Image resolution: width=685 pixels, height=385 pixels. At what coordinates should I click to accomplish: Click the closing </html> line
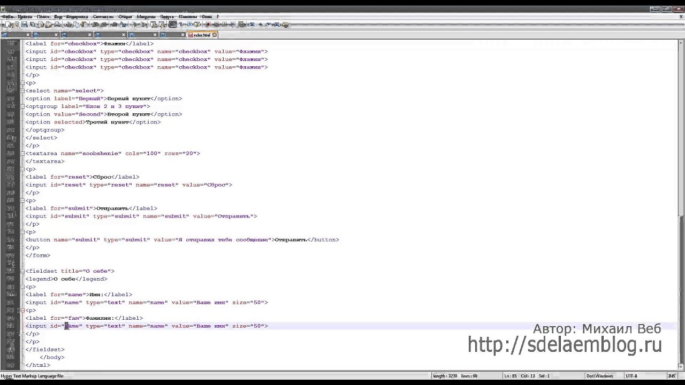click(37, 365)
